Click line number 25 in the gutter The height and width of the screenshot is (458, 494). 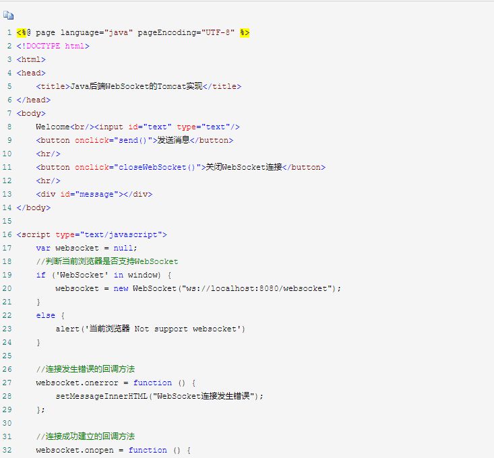(7, 356)
